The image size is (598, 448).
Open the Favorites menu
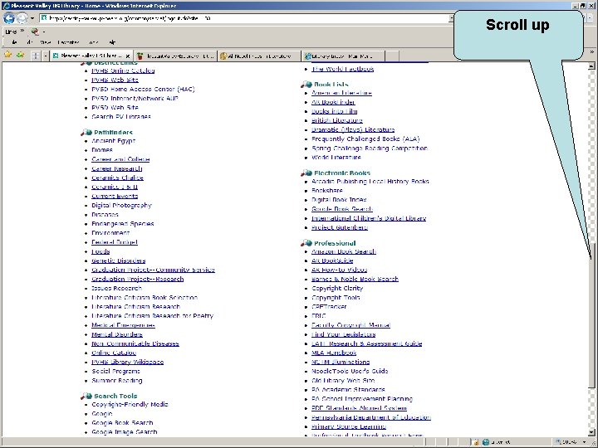[x=68, y=42]
